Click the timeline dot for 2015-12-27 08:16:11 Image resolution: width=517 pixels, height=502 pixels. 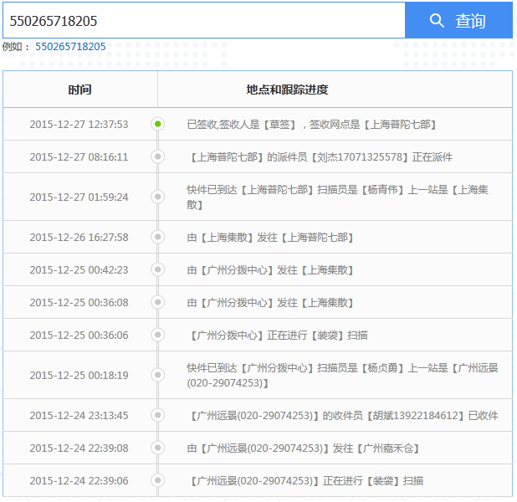[158, 156]
